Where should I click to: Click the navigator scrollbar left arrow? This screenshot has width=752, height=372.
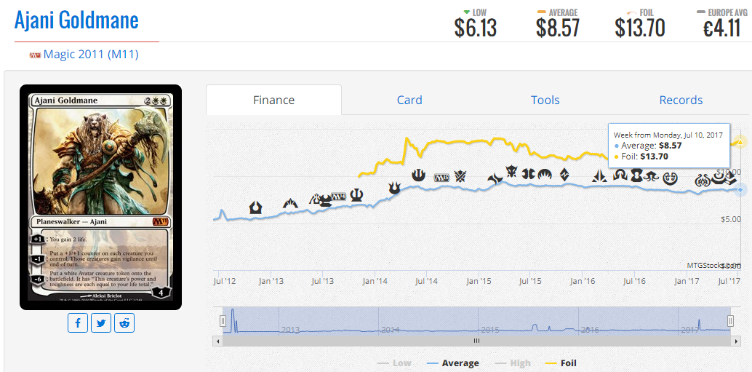(x=217, y=341)
